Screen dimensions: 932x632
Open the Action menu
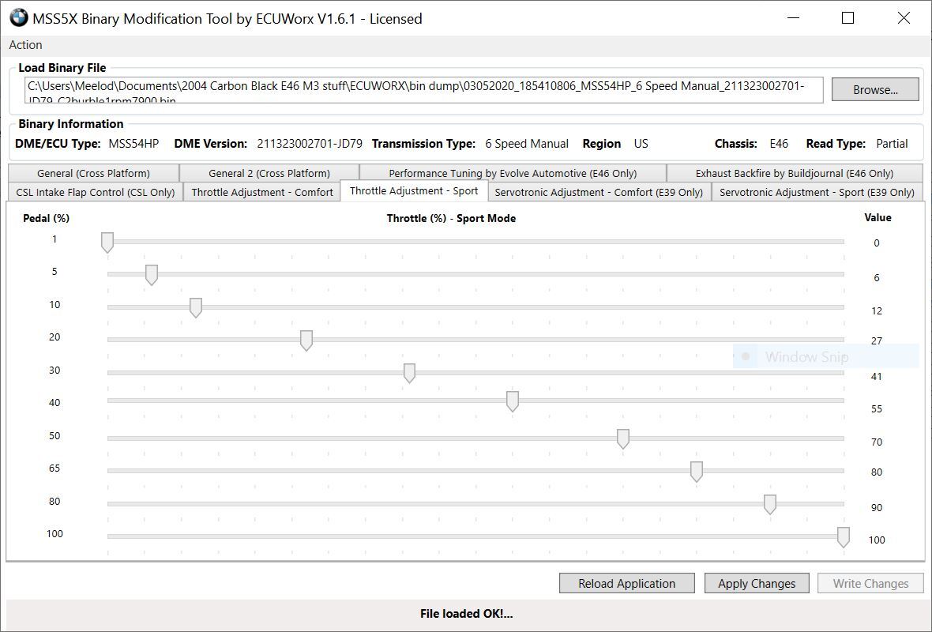click(x=26, y=45)
